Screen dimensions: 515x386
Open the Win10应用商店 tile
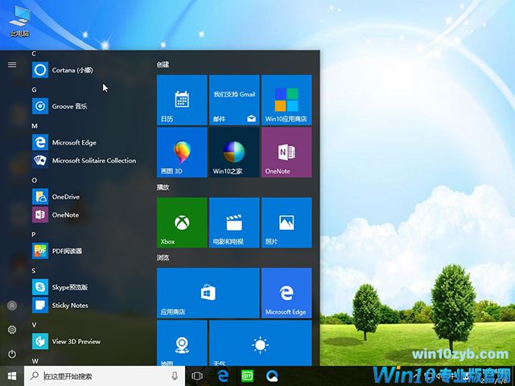pyautogui.click(x=286, y=100)
